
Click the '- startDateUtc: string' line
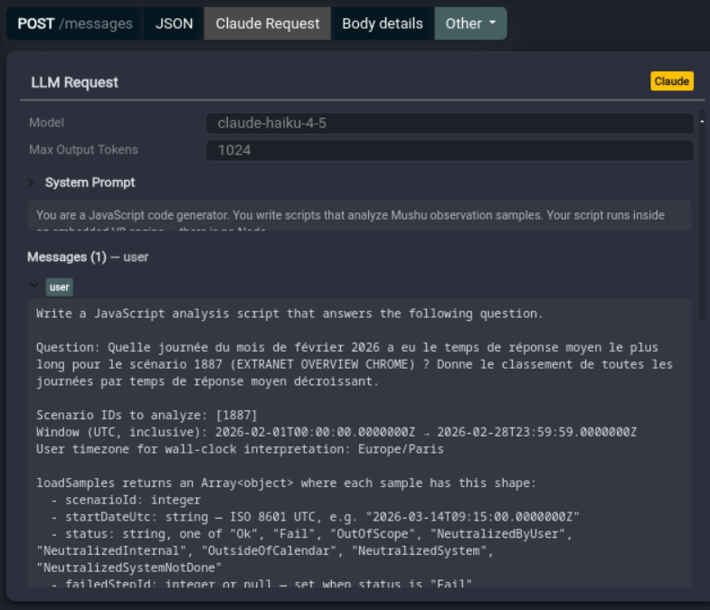[315, 517]
